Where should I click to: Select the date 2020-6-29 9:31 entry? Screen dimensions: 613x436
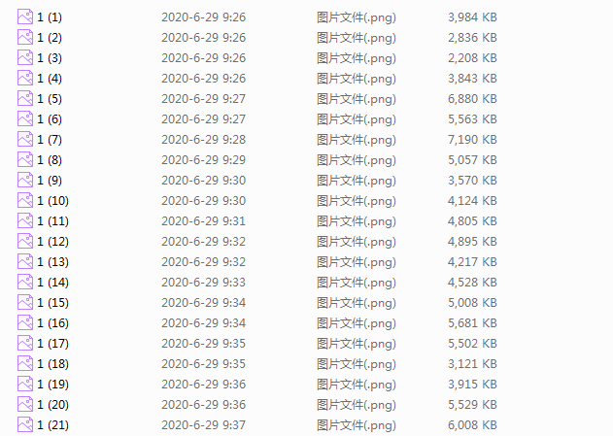coord(203,221)
